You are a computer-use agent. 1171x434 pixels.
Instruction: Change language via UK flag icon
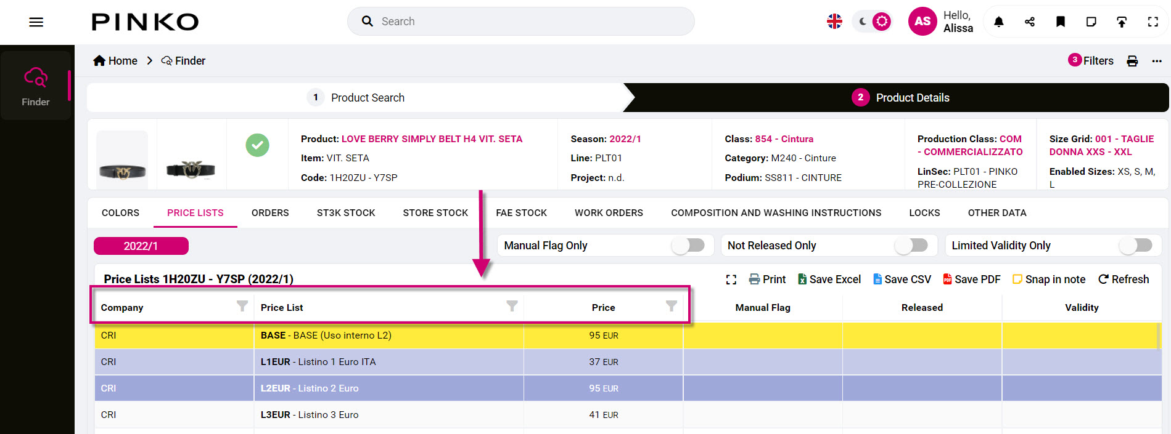834,22
